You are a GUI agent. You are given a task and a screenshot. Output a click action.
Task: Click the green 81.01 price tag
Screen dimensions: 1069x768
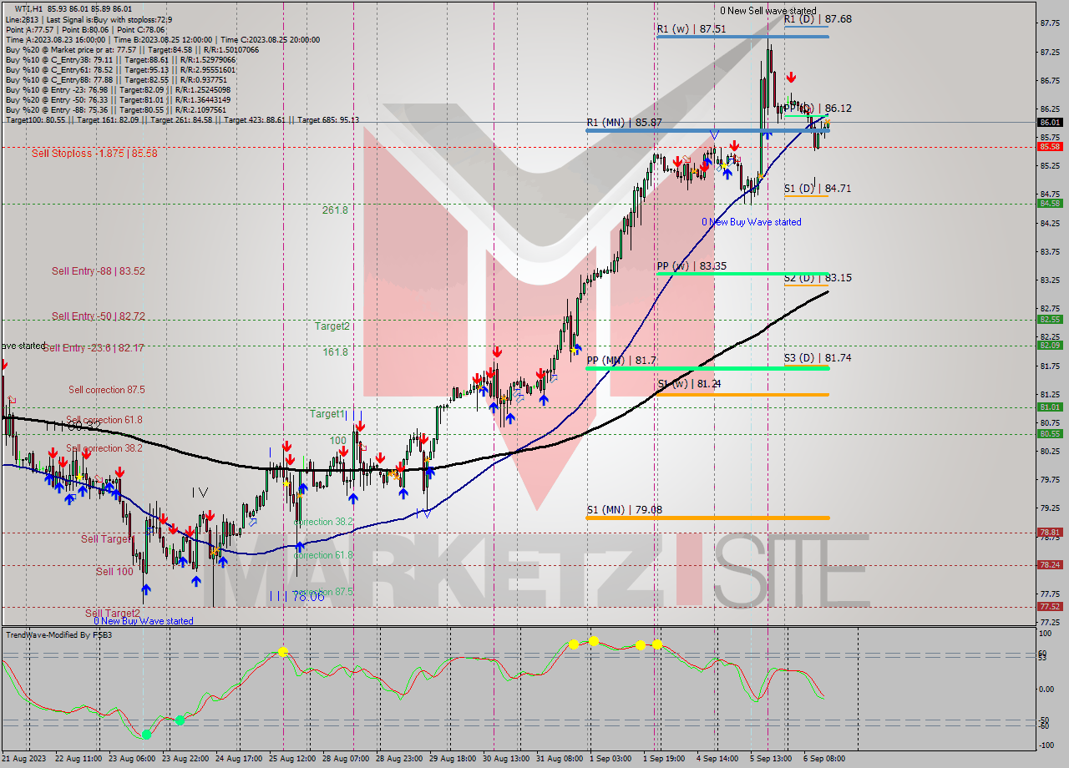tap(1050, 407)
